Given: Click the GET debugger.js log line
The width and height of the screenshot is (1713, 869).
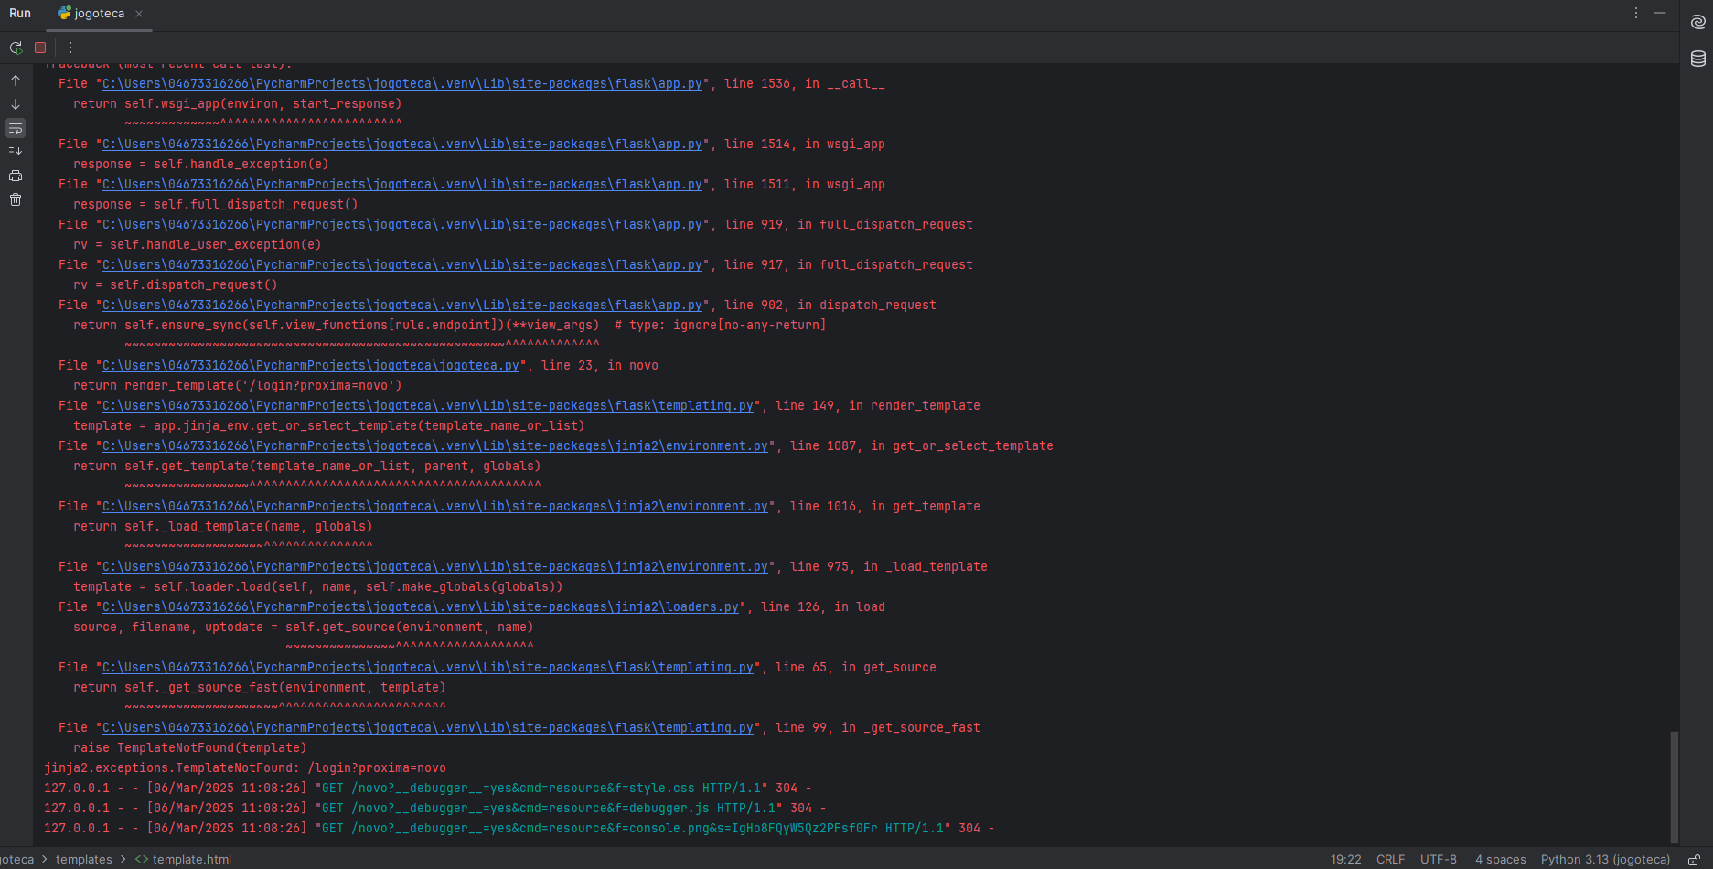Looking at the screenshot, I should 435,809.
